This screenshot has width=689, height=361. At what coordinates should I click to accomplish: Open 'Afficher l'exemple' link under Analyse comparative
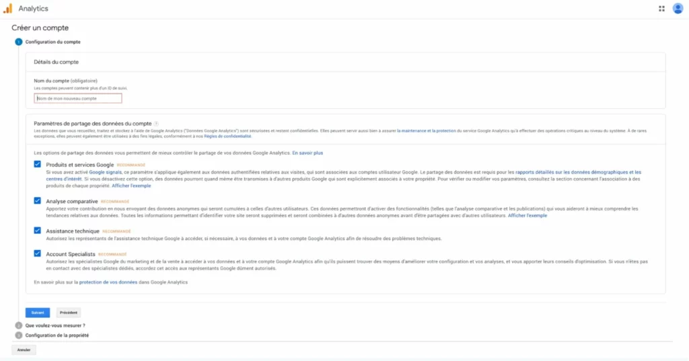point(528,216)
